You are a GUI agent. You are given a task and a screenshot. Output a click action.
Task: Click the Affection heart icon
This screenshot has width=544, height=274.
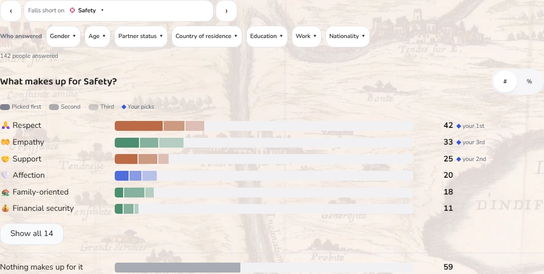click(x=5, y=175)
